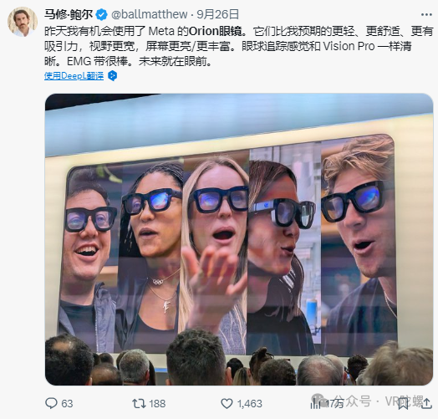Image resolution: width=438 pixels, height=419 pixels.
Task: Click the 17万 view count
Action: (x=334, y=404)
